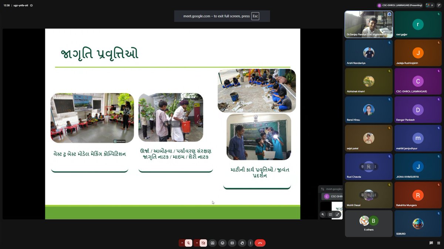Select the Arshi Nandaniya participant tile
Viewport: 444px width, 249px height.
(369, 53)
